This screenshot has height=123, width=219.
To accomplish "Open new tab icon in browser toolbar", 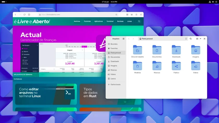I will (x=29, y=15).
